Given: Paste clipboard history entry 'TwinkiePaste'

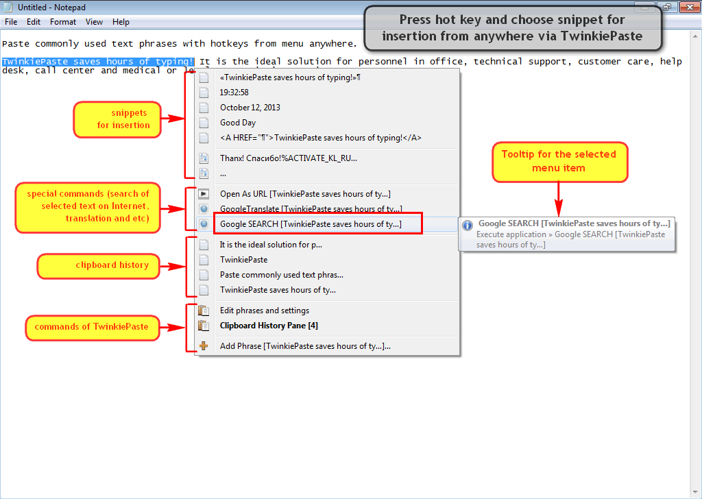Looking at the screenshot, I should pos(328,260).
